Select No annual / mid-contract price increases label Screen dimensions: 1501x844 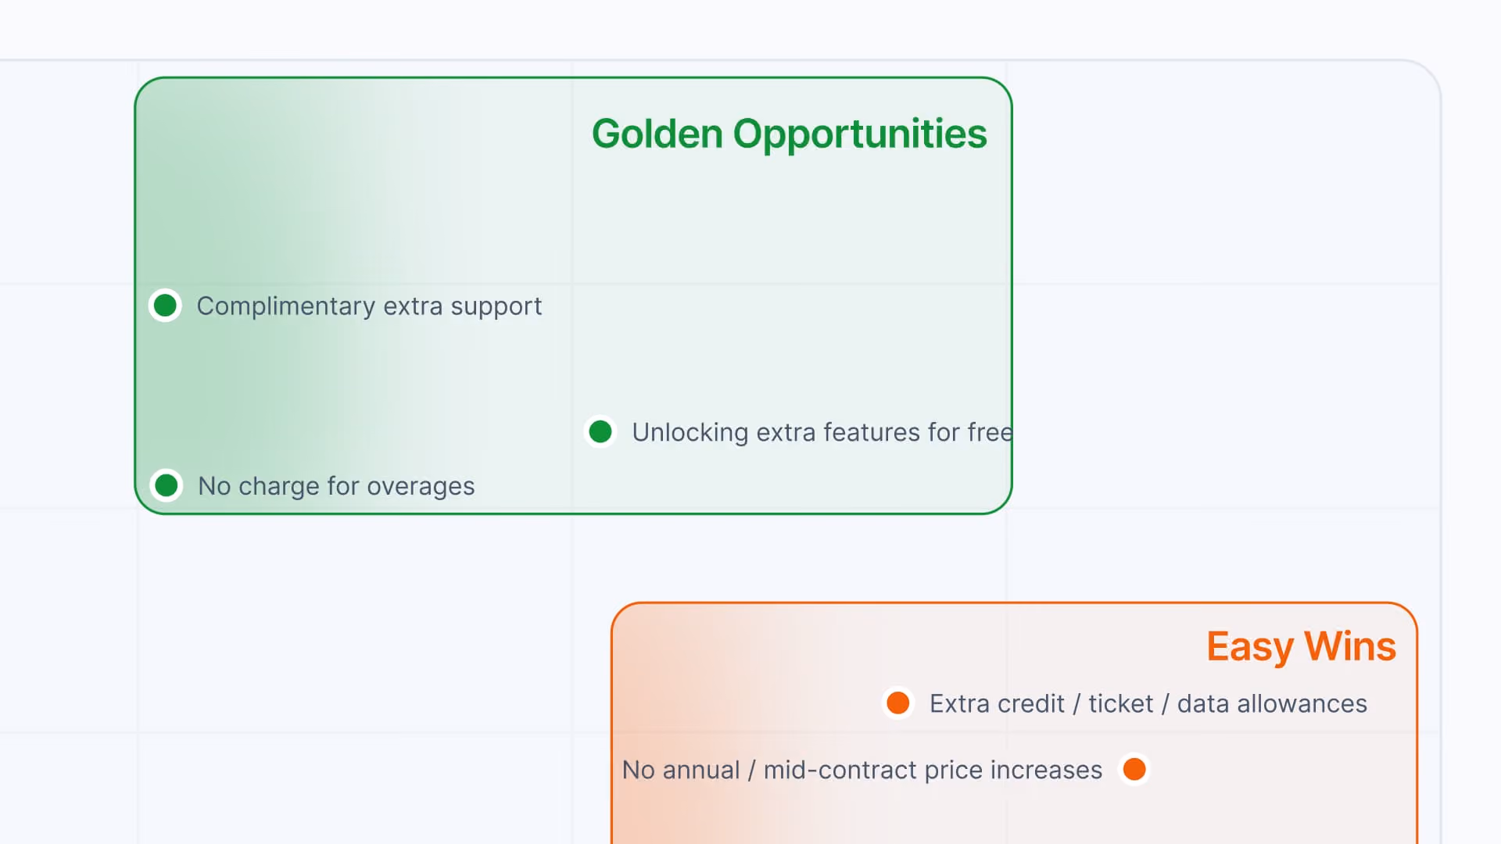pos(862,770)
